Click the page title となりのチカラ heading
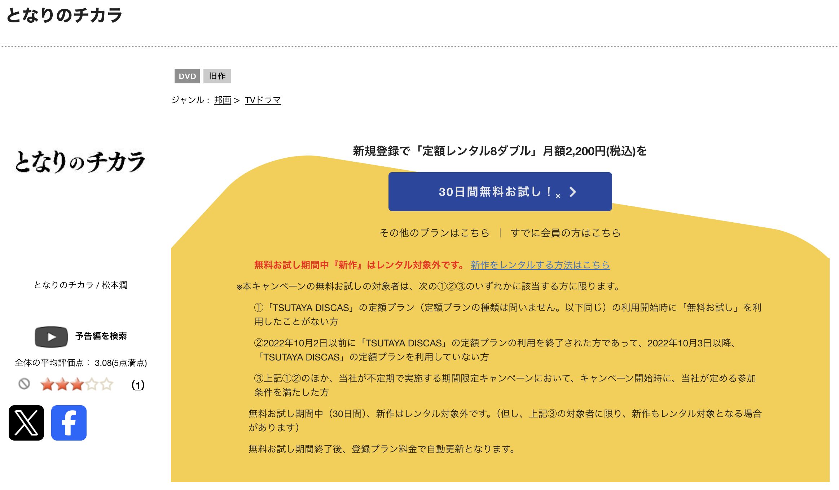Image resolution: width=839 pixels, height=490 pixels. coord(65,16)
